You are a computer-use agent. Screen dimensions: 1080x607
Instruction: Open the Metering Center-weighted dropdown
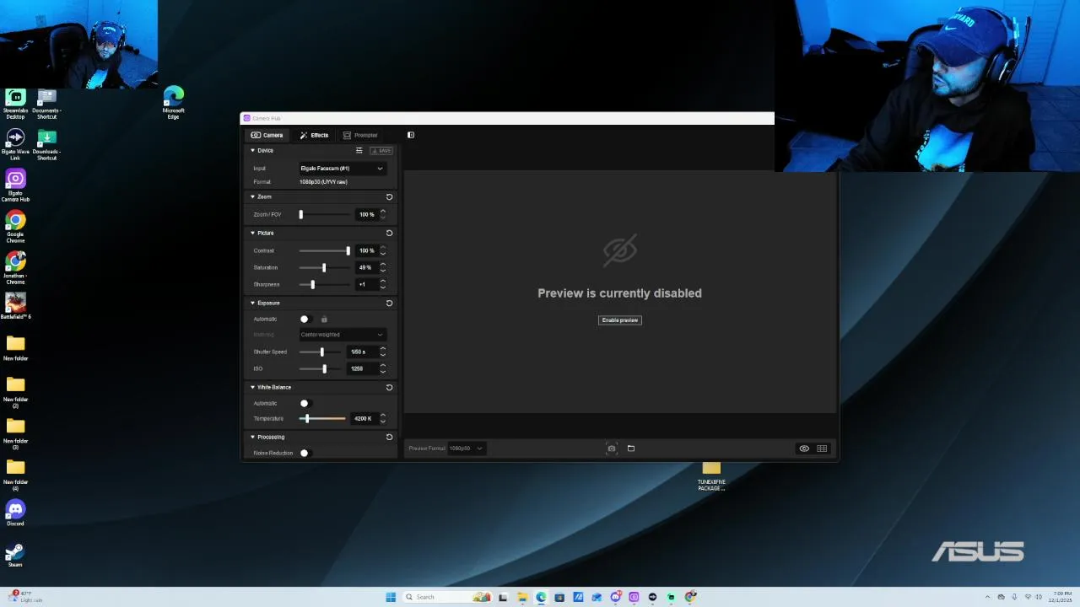point(343,335)
